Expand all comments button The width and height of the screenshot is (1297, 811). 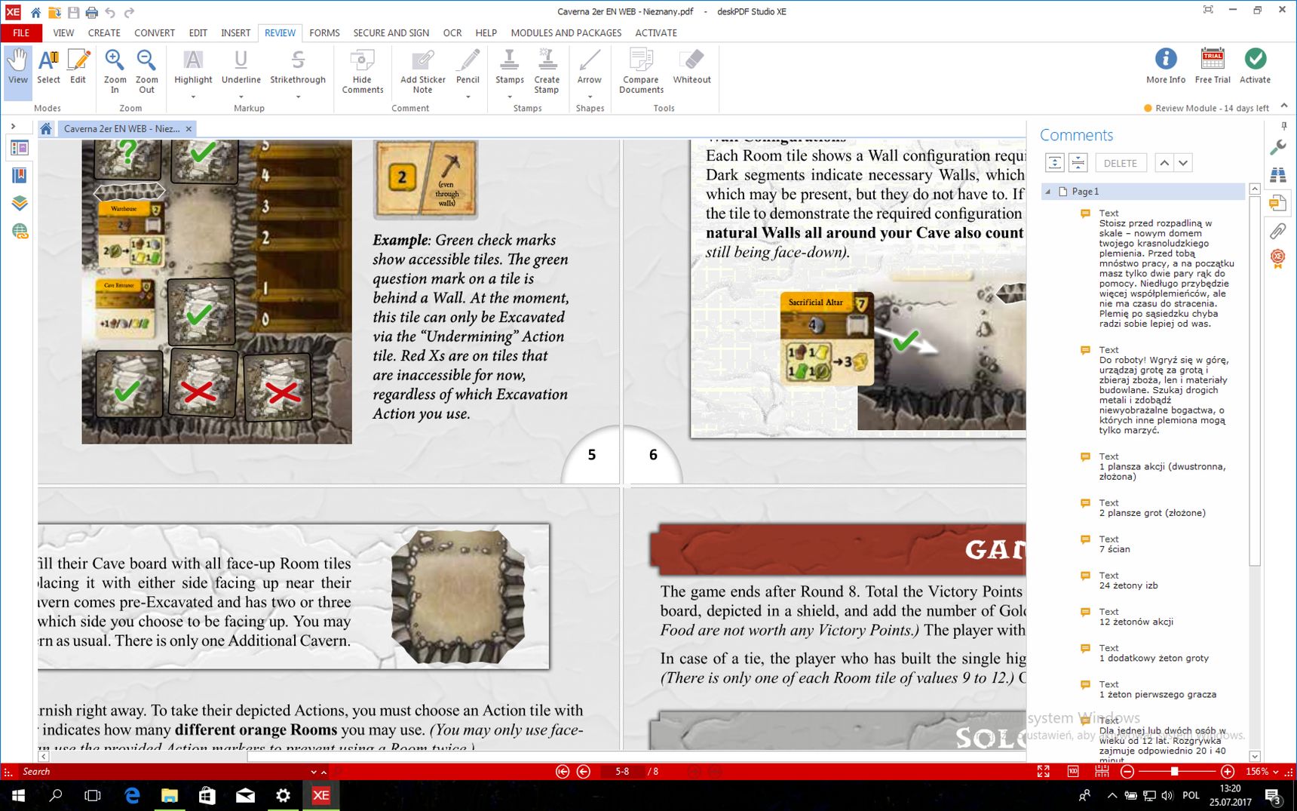pyautogui.click(x=1054, y=163)
